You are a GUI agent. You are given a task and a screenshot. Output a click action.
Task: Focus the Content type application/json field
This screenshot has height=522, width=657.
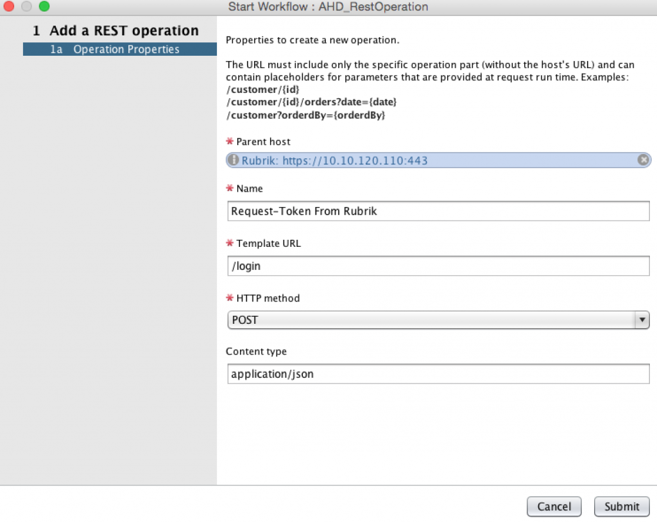[438, 374]
